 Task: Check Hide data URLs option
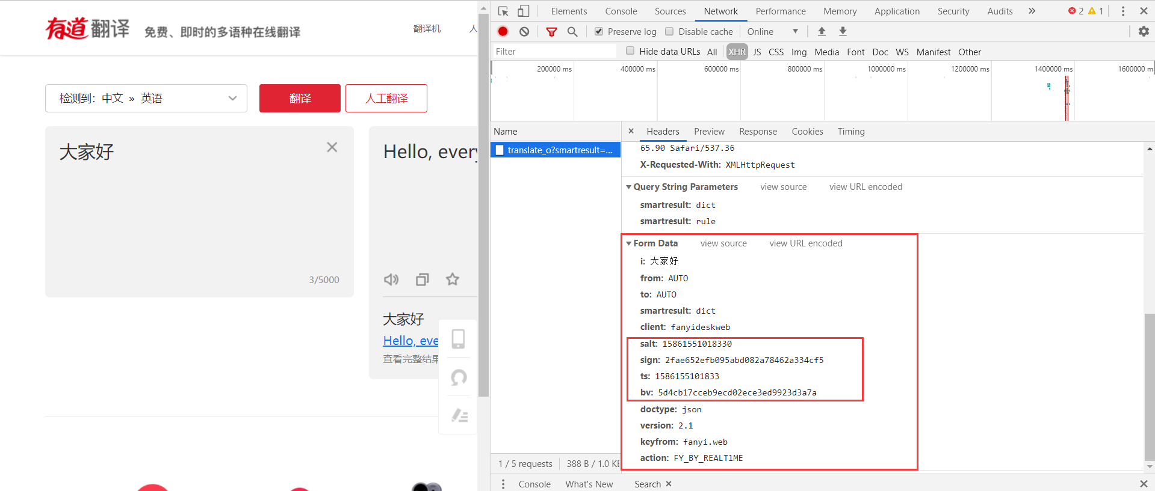tap(630, 51)
